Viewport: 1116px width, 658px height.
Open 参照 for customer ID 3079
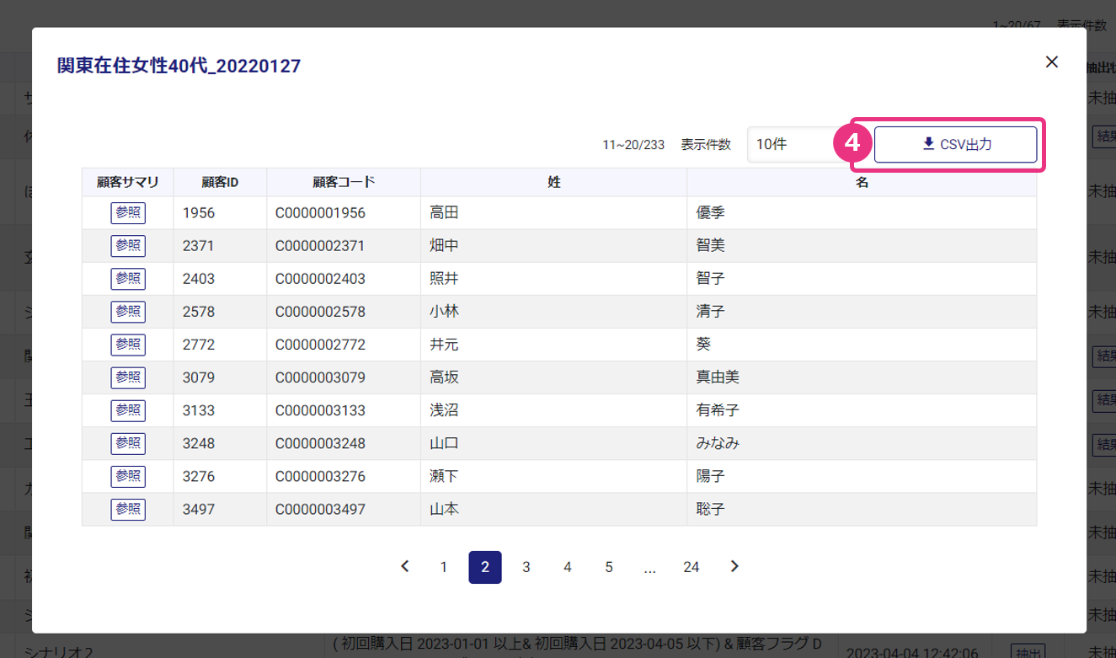[x=128, y=377]
